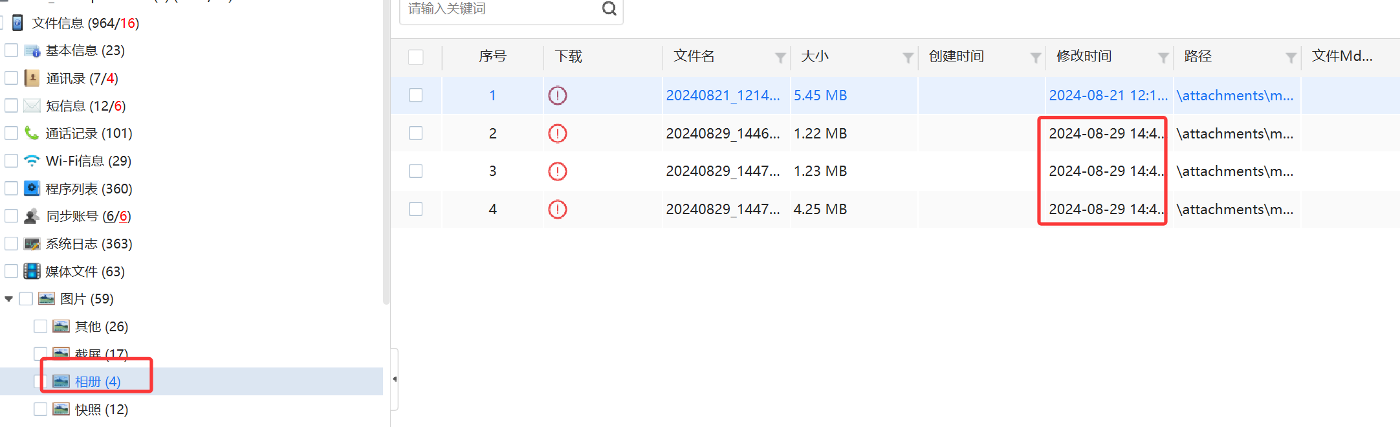Click the download warning icon in row 3
The height and width of the screenshot is (427, 1400).
tap(557, 171)
